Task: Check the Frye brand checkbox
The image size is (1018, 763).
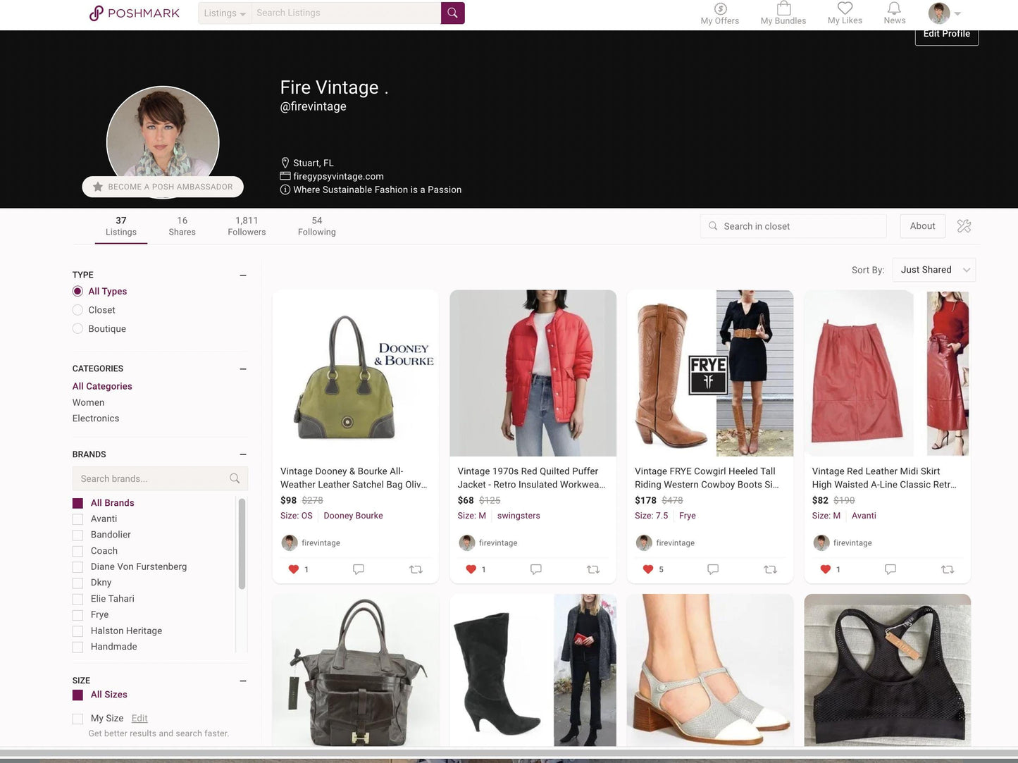Action: tap(77, 615)
